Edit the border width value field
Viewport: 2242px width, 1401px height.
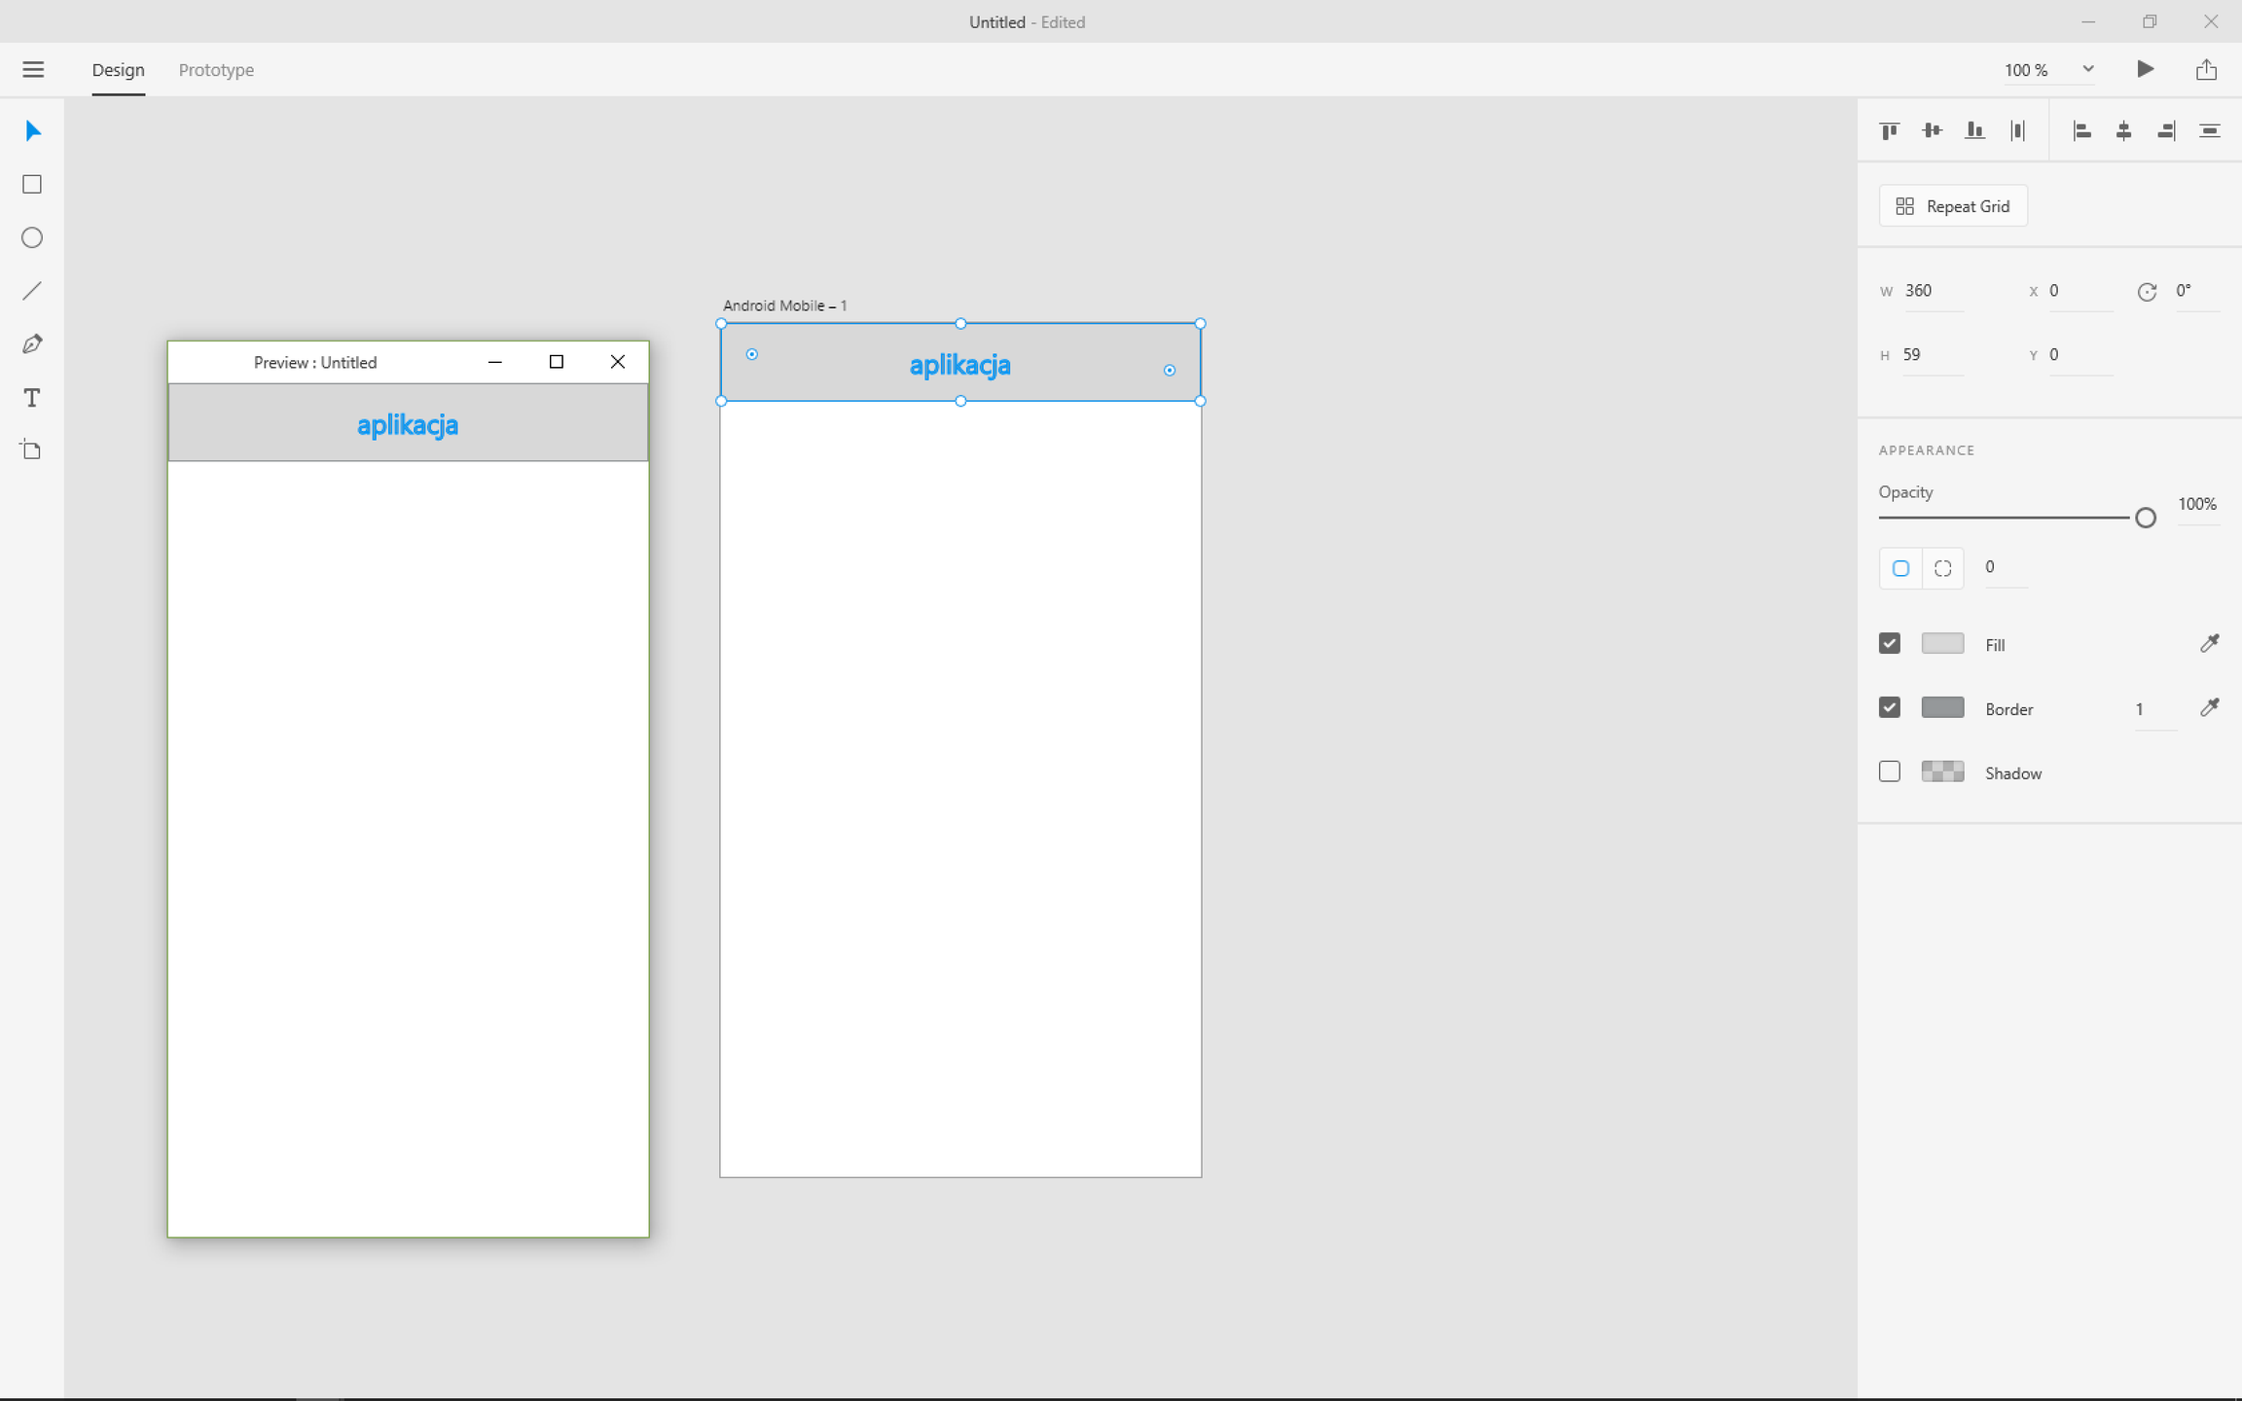pyautogui.click(x=2154, y=709)
